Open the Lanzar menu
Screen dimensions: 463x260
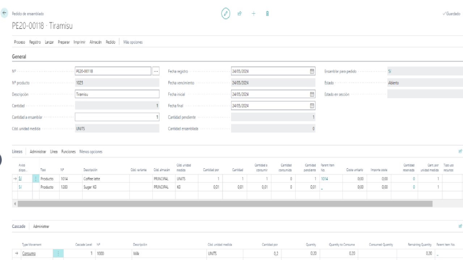point(49,42)
